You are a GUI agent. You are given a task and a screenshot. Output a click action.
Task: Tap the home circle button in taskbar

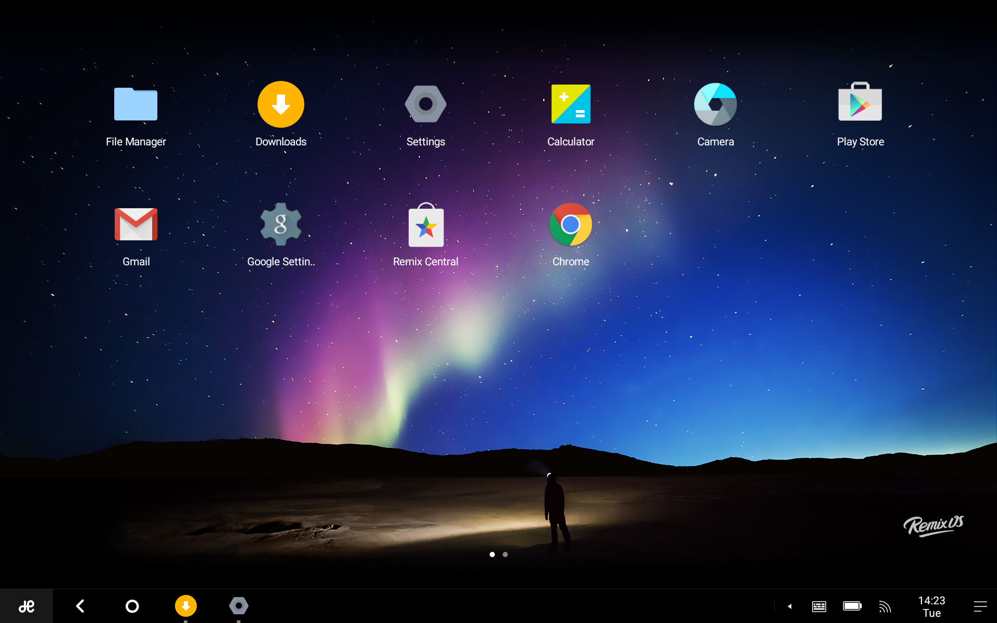[132, 606]
